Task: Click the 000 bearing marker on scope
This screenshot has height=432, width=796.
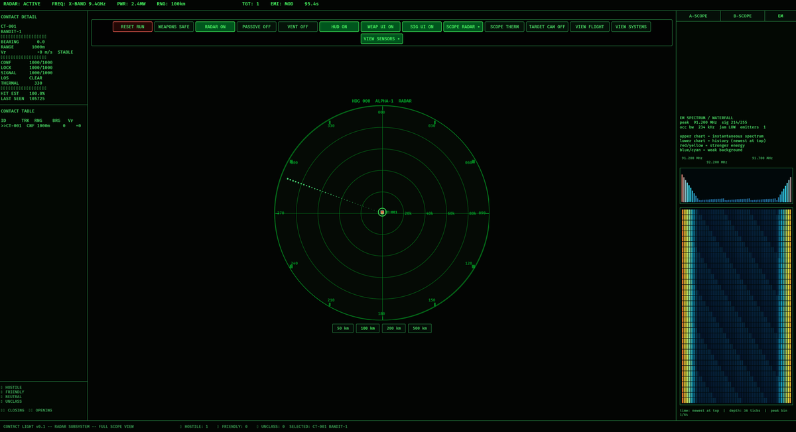Action: 381,113
